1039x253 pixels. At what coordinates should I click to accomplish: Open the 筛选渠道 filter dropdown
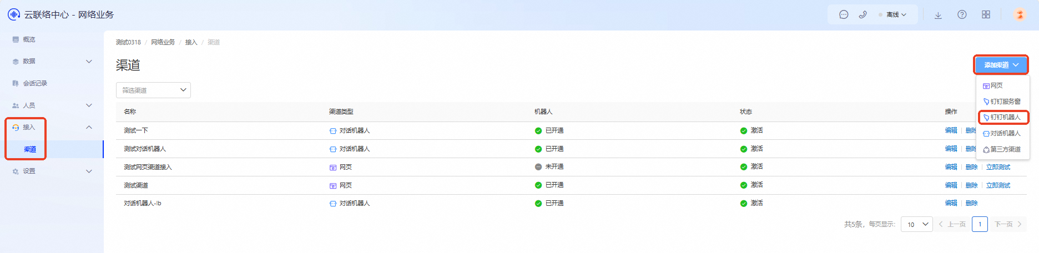pos(153,90)
